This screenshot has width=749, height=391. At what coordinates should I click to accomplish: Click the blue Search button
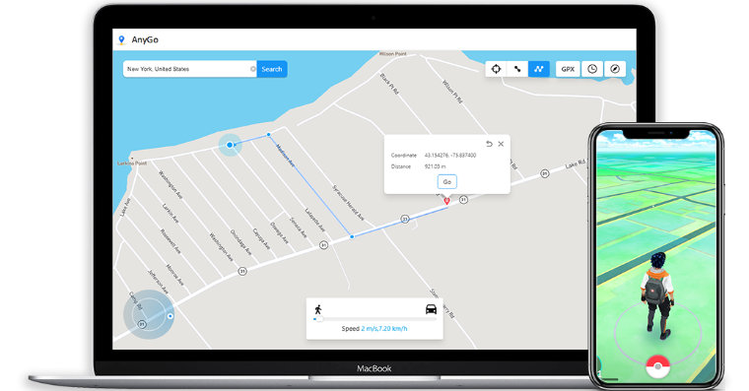click(272, 69)
